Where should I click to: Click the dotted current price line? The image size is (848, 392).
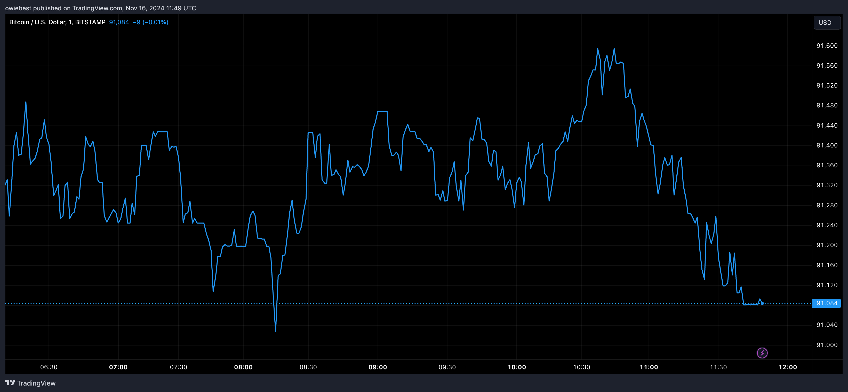tap(494, 303)
